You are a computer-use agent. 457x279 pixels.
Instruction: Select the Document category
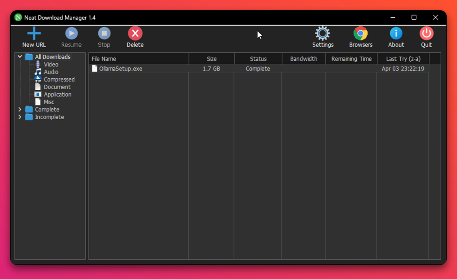(57, 87)
